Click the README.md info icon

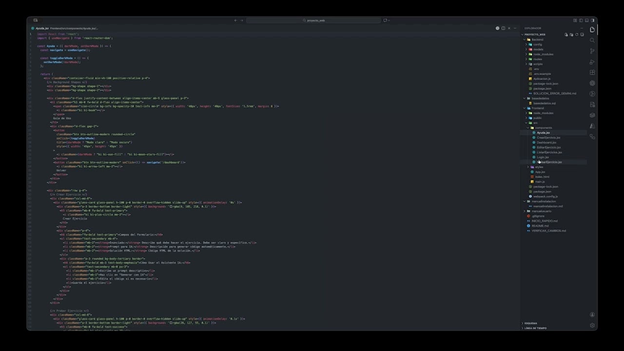pos(528,226)
